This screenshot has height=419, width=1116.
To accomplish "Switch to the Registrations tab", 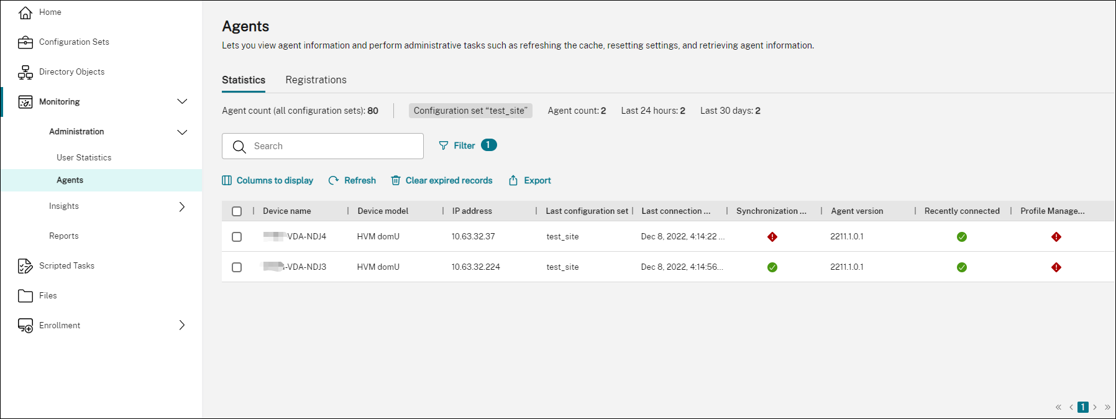I will click(x=316, y=80).
